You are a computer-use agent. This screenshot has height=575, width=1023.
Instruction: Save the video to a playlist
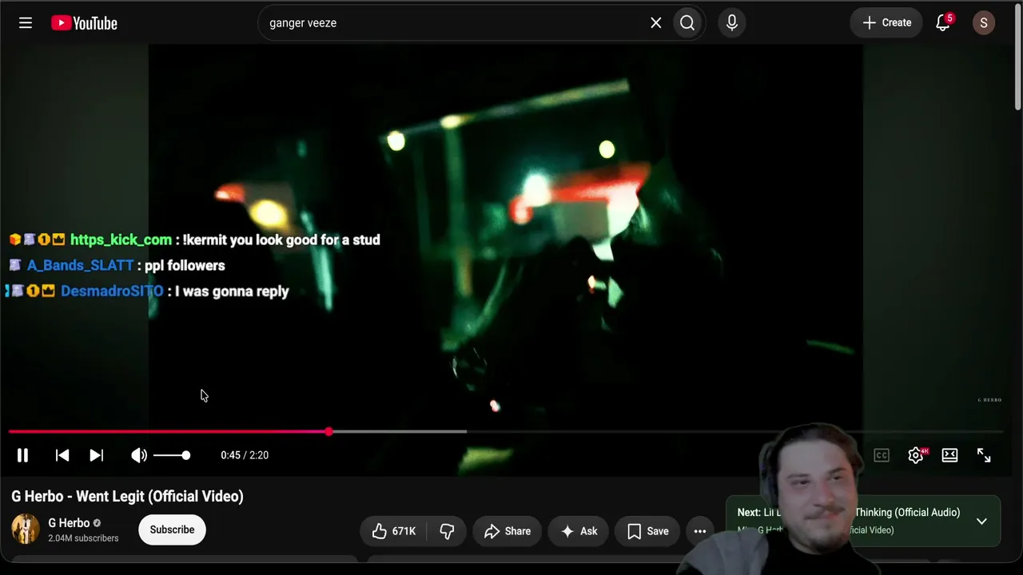point(648,531)
